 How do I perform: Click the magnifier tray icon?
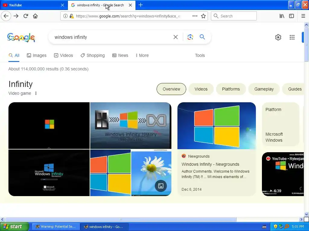coord(287,227)
